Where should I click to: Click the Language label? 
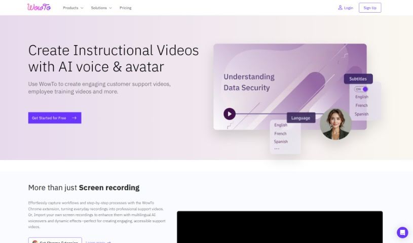301,118
